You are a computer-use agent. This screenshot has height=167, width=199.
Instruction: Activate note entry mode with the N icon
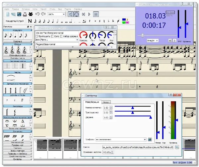point(30,21)
